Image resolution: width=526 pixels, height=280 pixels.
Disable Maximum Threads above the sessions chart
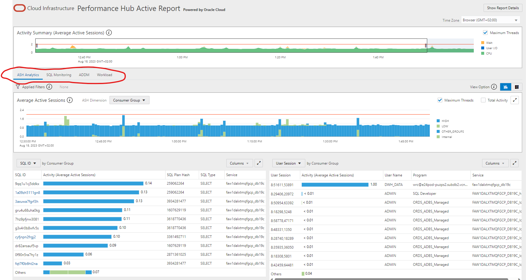pos(440,100)
